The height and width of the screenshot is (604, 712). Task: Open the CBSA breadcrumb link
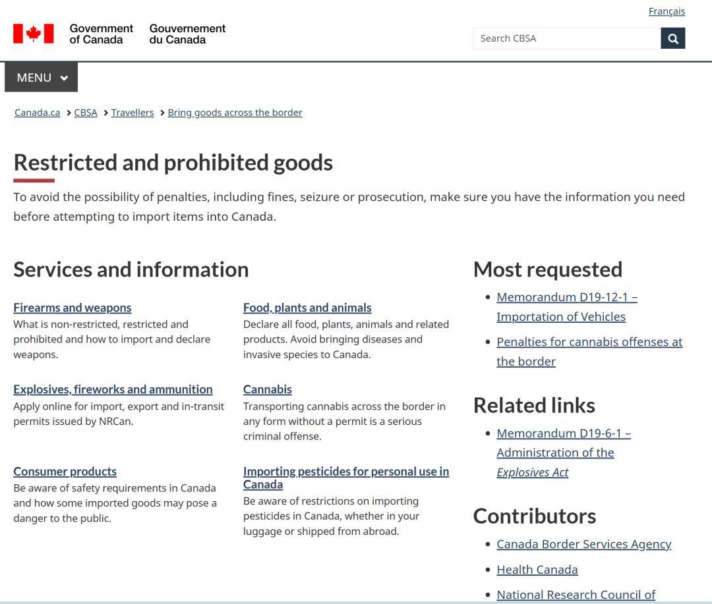click(x=86, y=113)
